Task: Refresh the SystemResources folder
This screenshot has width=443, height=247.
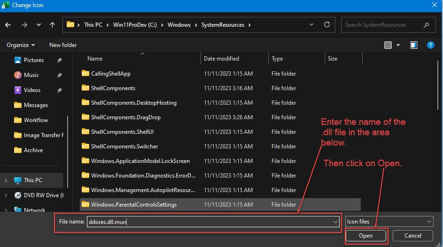Action: [327, 24]
